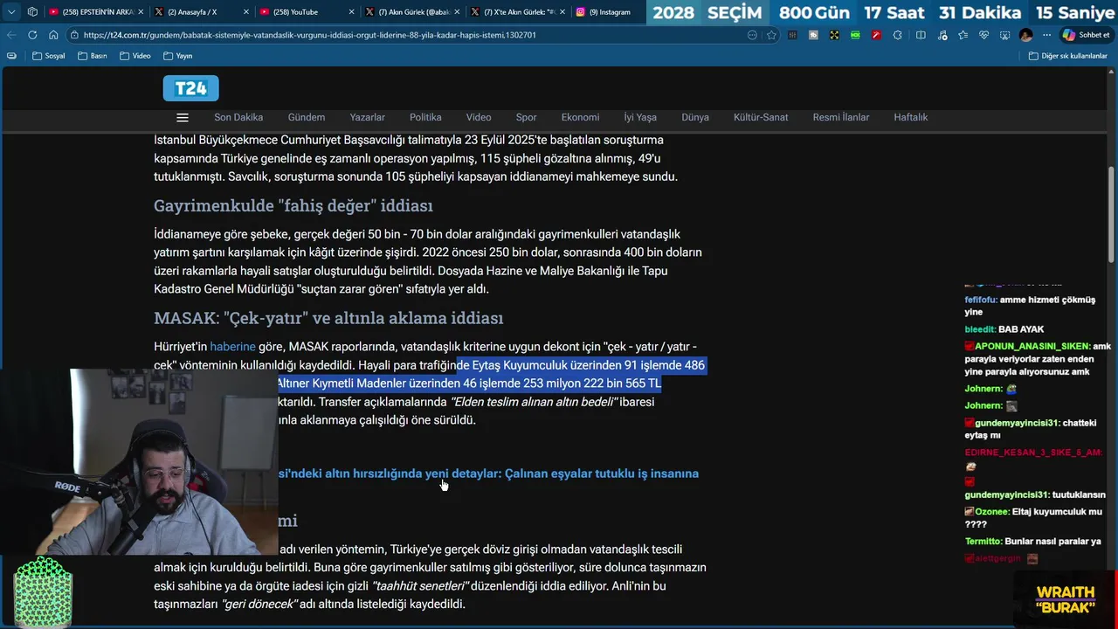The image size is (1118, 629).
Task: Open the Edge workspaces icon
Action: (32, 12)
